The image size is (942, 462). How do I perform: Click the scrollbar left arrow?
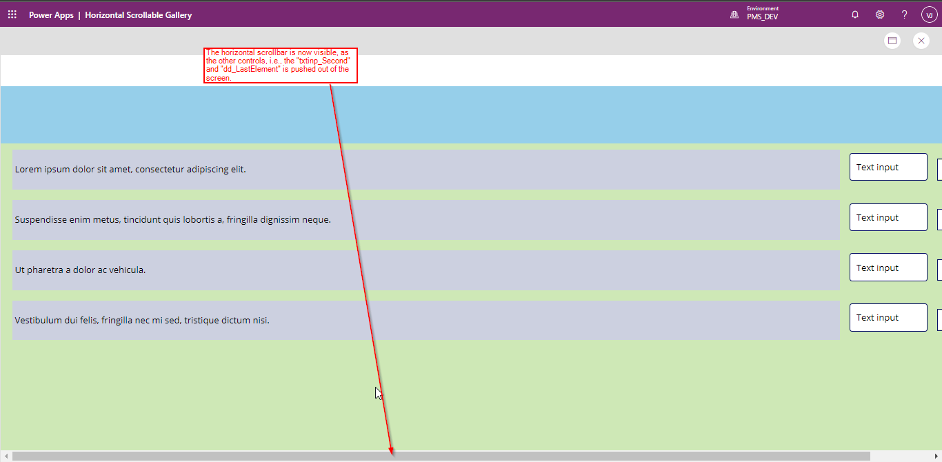(6, 456)
